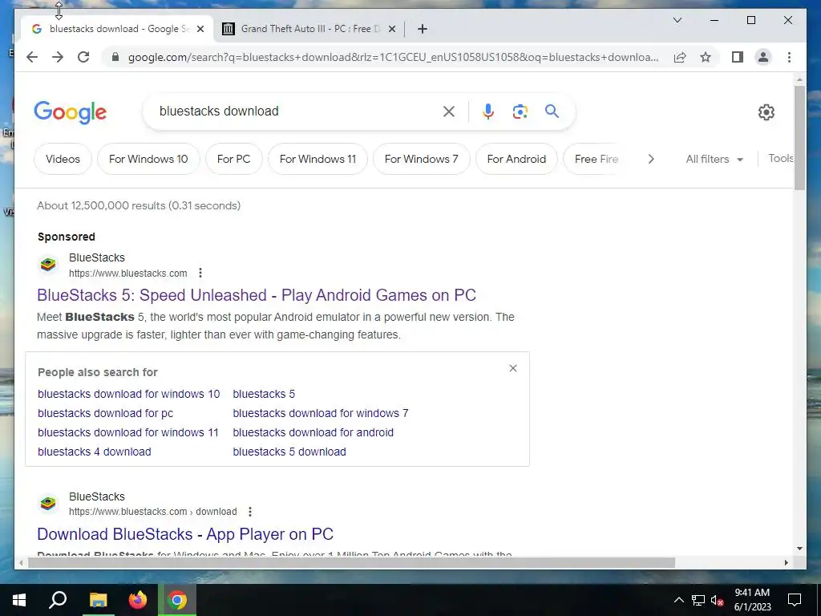This screenshot has width=821, height=616.
Task: Click the horizontal scrollbar right arrow
Action: point(786,562)
